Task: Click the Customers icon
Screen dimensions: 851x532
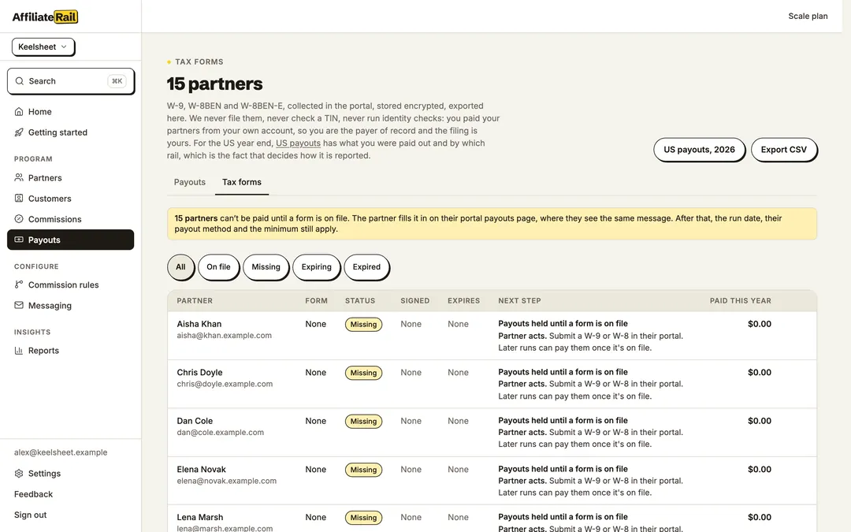Action: pyautogui.click(x=19, y=198)
